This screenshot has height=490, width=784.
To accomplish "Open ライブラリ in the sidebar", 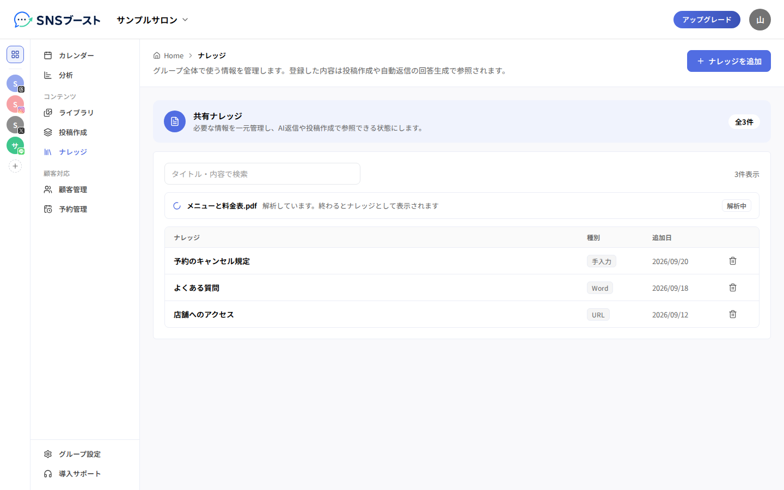I will (x=85, y=113).
